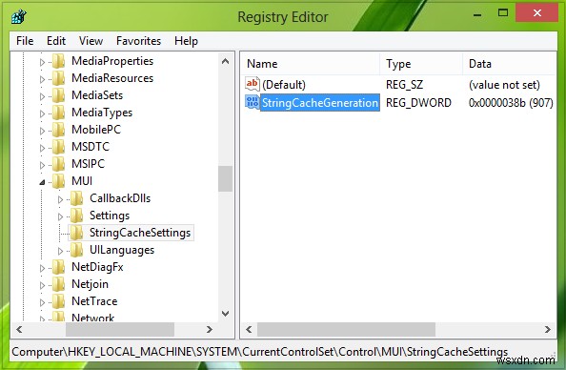Click the (Default) string value icon
Screen dimensions: 566x370
coord(252,84)
